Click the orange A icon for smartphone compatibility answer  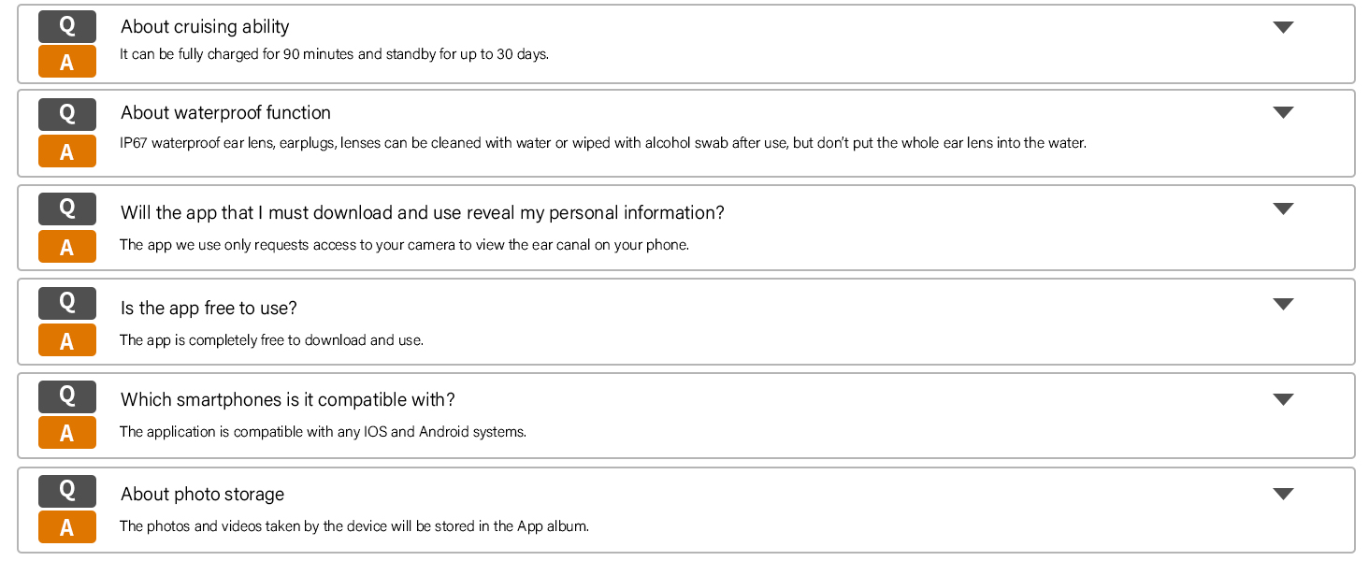(x=66, y=433)
